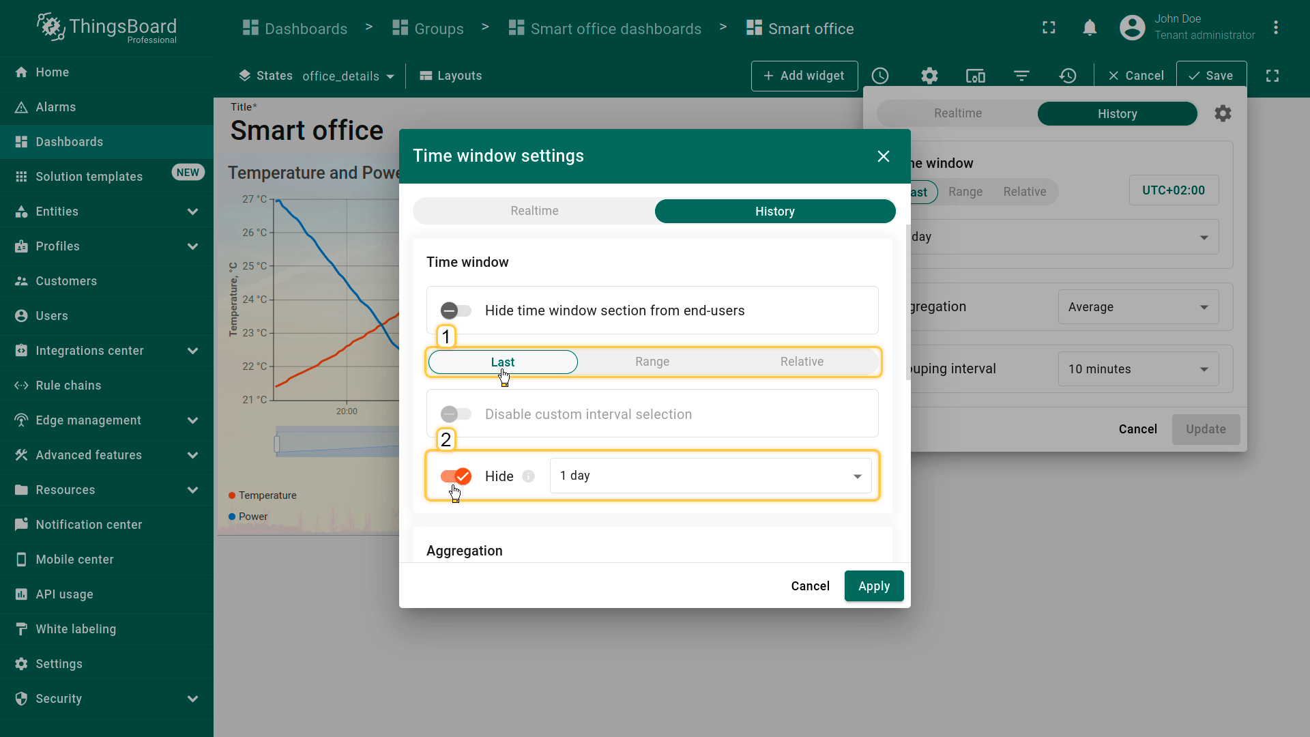Open the notifications bell icon
Screen dimensions: 1310x737
coord(1090,28)
